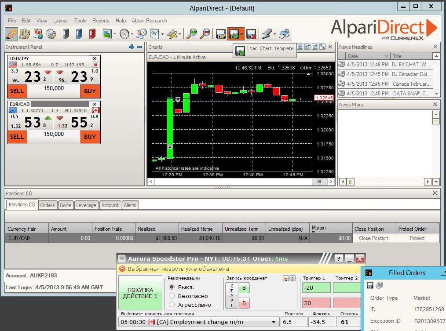Add an instrument with the blue plus
The image size is (446, 331).
pos(132,47)
